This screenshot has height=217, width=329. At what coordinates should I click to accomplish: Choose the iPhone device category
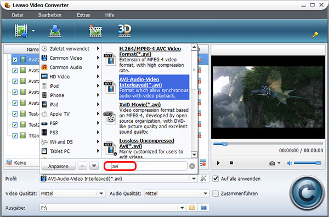[70, 95]
